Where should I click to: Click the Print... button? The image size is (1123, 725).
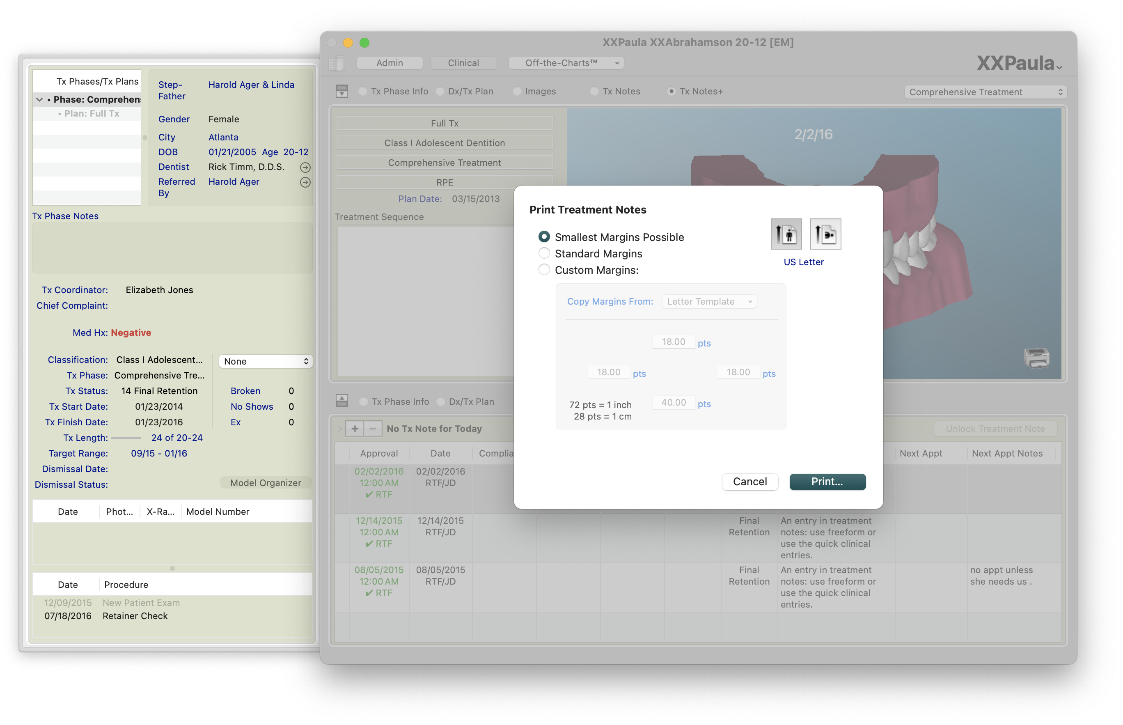[827, 482]
